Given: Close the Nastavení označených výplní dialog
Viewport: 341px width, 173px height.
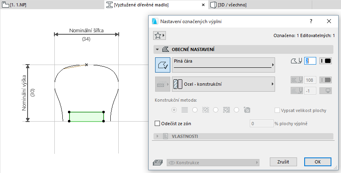Looking at the screenshot, I should 329,21.
